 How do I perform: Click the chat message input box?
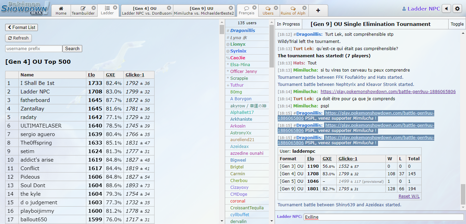click(x=383, y=217)
